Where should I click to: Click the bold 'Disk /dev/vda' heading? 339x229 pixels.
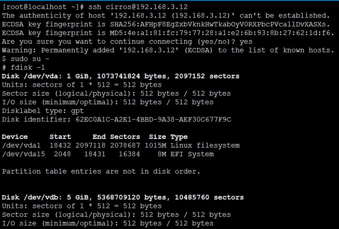tap(32, 76)
